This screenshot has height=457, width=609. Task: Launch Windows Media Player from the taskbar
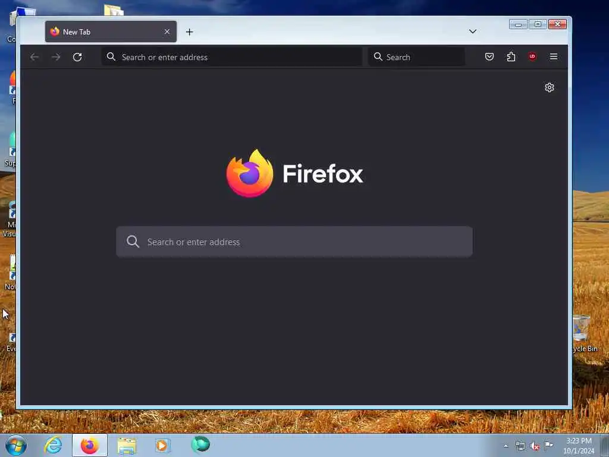tap(162, 445)
